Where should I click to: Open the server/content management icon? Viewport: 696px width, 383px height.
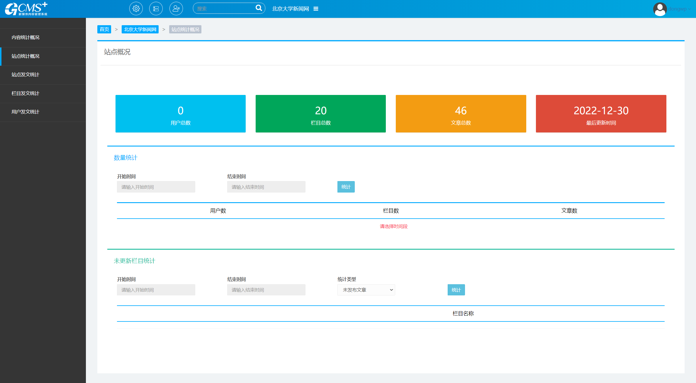(156, 9)
